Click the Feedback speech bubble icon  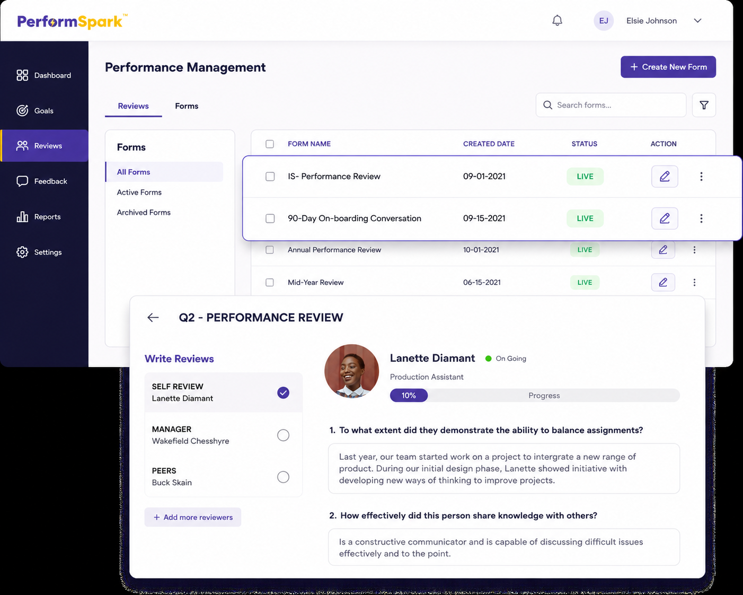[22, 181]
